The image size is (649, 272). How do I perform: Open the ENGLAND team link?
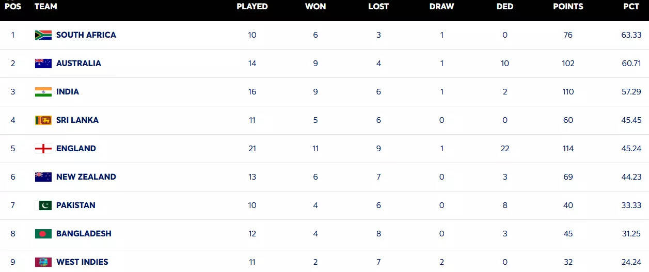pos(76,149)
